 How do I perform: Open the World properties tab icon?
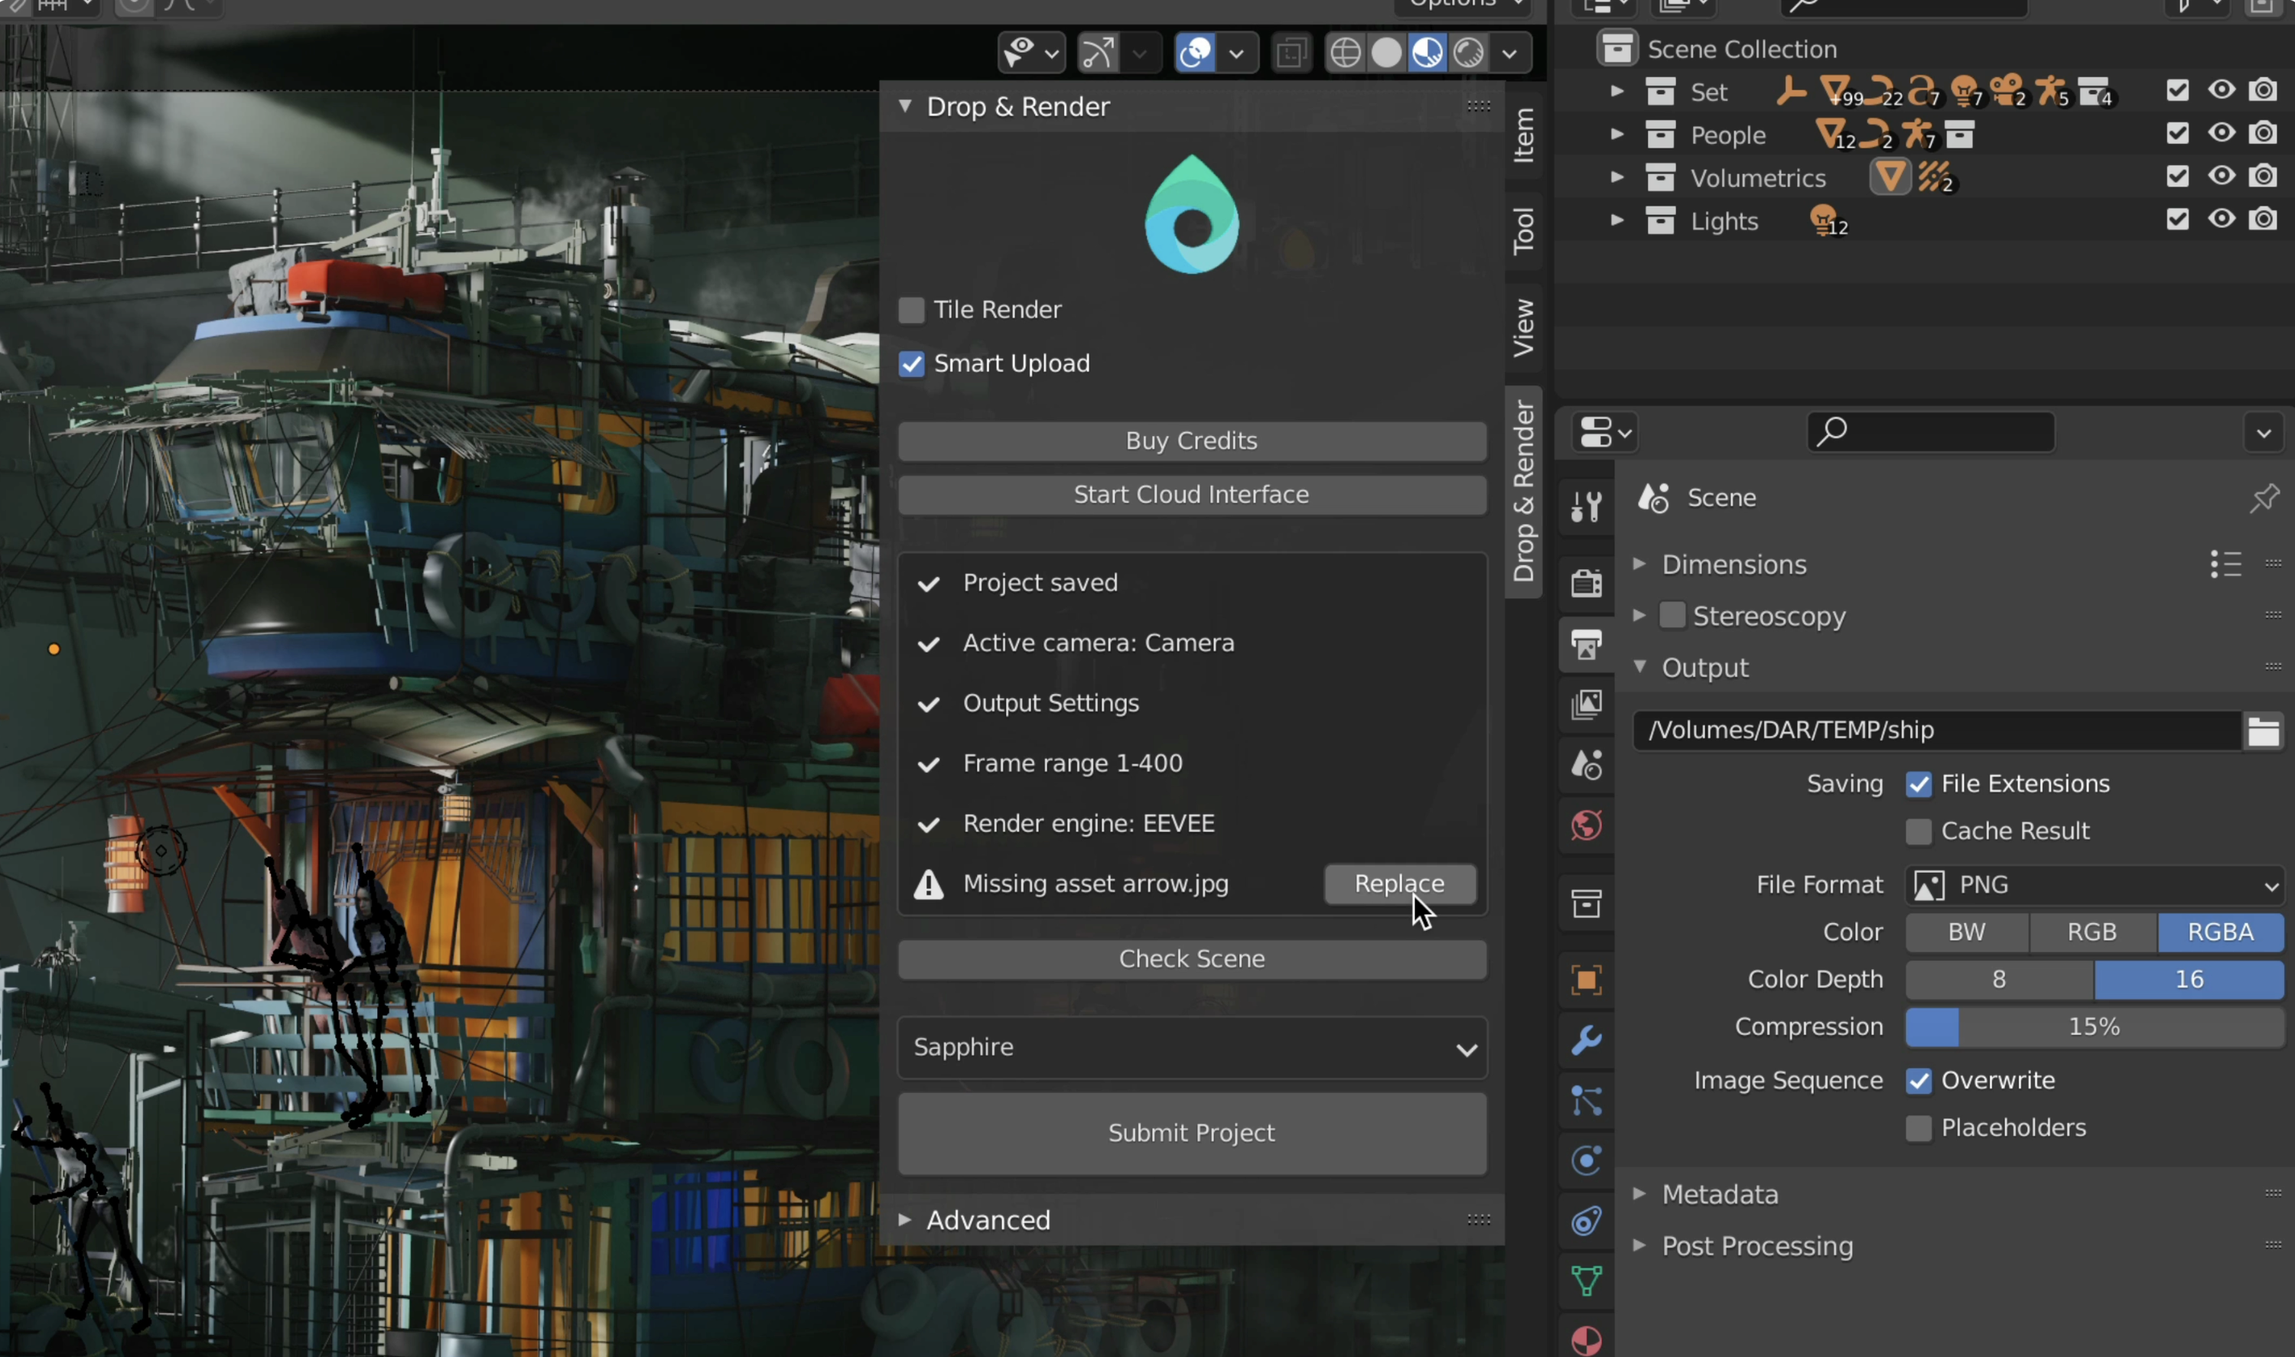pyautogui.click(x=1587, y=825)
